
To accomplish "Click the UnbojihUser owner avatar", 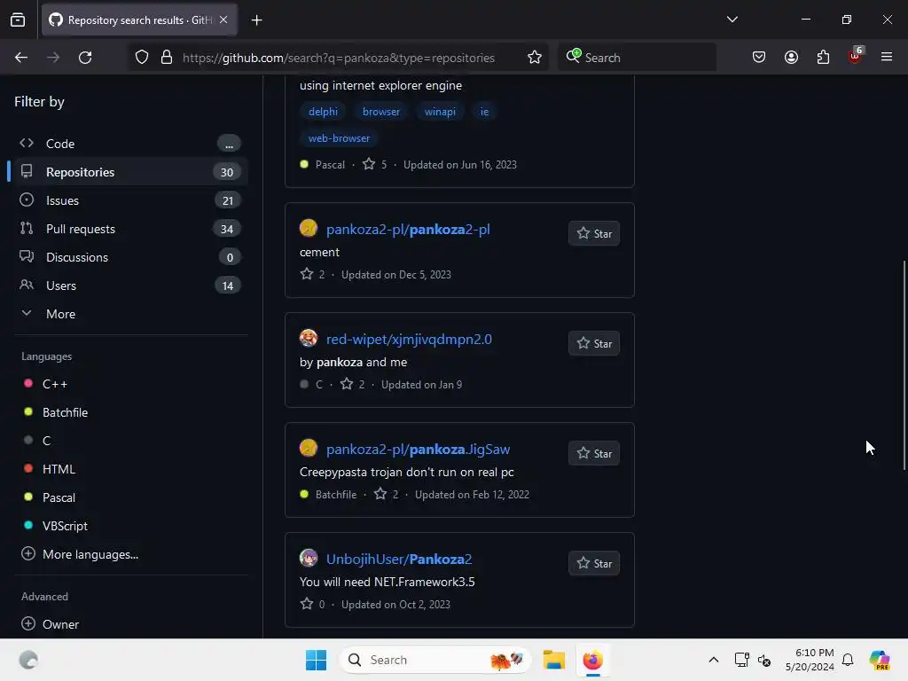I will [308, 559].
